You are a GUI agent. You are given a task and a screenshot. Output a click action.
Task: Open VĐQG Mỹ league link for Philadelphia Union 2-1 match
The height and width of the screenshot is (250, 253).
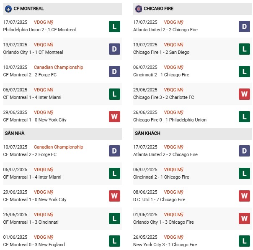pos(44,23)
